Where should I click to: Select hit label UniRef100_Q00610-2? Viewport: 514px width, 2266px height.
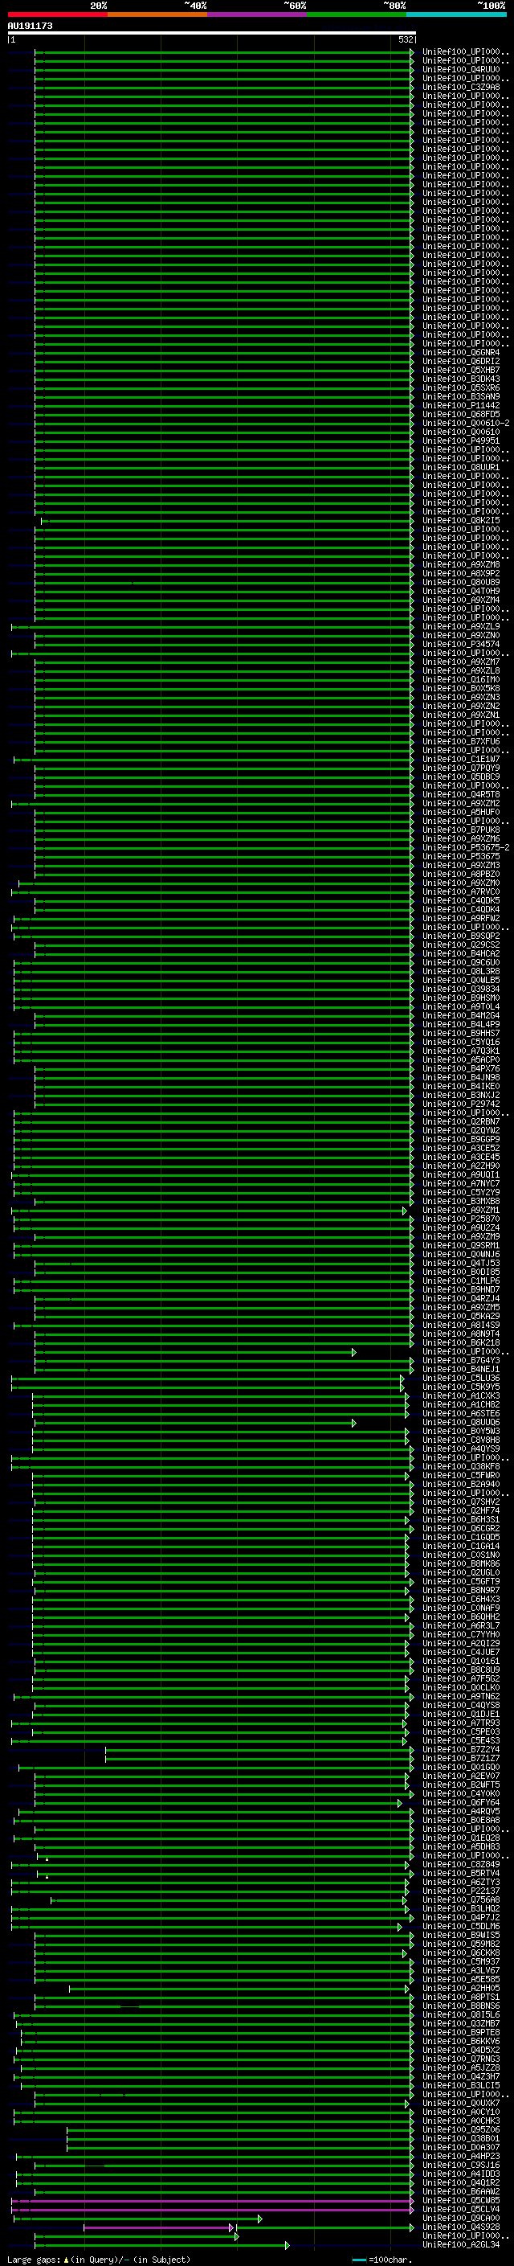466,423
